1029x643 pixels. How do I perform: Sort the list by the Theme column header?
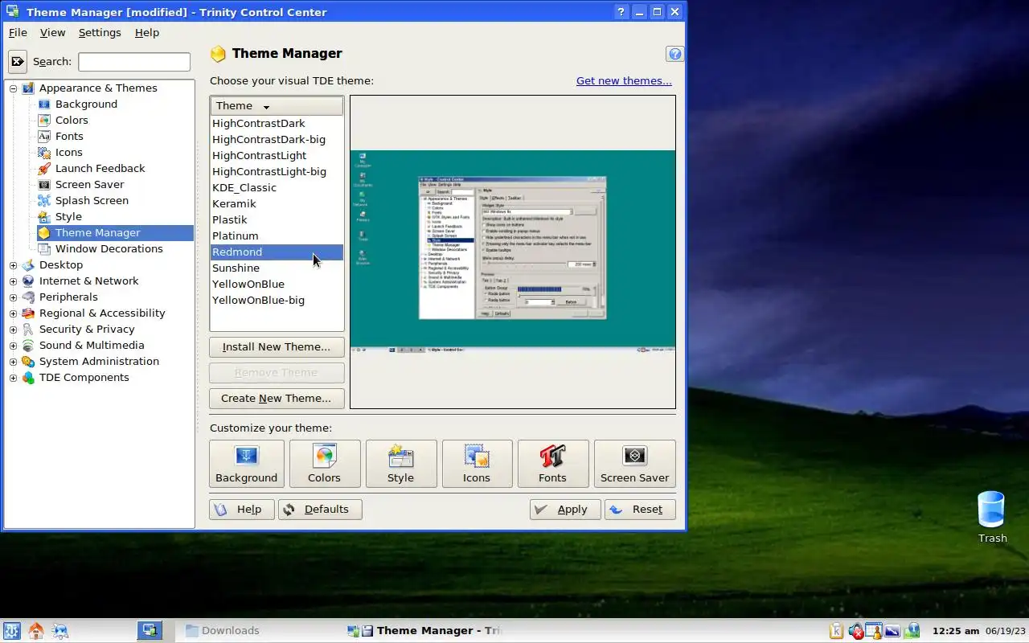click(x=277, y=106)
